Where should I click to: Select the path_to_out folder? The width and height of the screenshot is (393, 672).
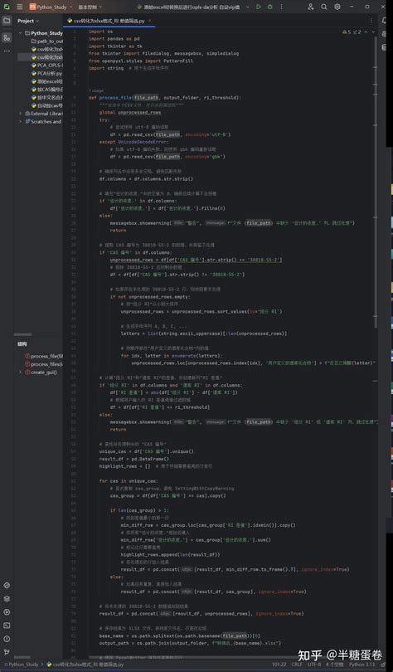[47, 41]
